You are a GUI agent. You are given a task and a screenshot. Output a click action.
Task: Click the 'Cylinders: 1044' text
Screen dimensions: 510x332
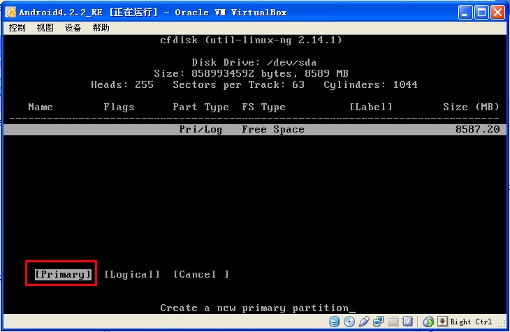pos(370,85)
